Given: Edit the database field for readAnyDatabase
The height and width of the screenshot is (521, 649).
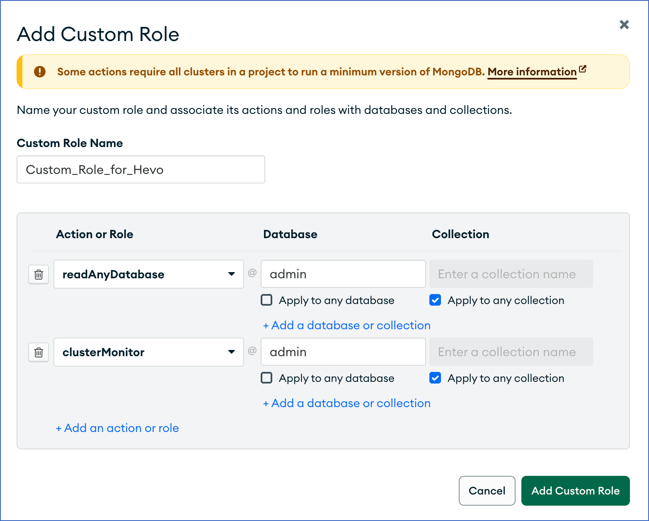Looking at the screenshot, I should click(x=343, y=274).
